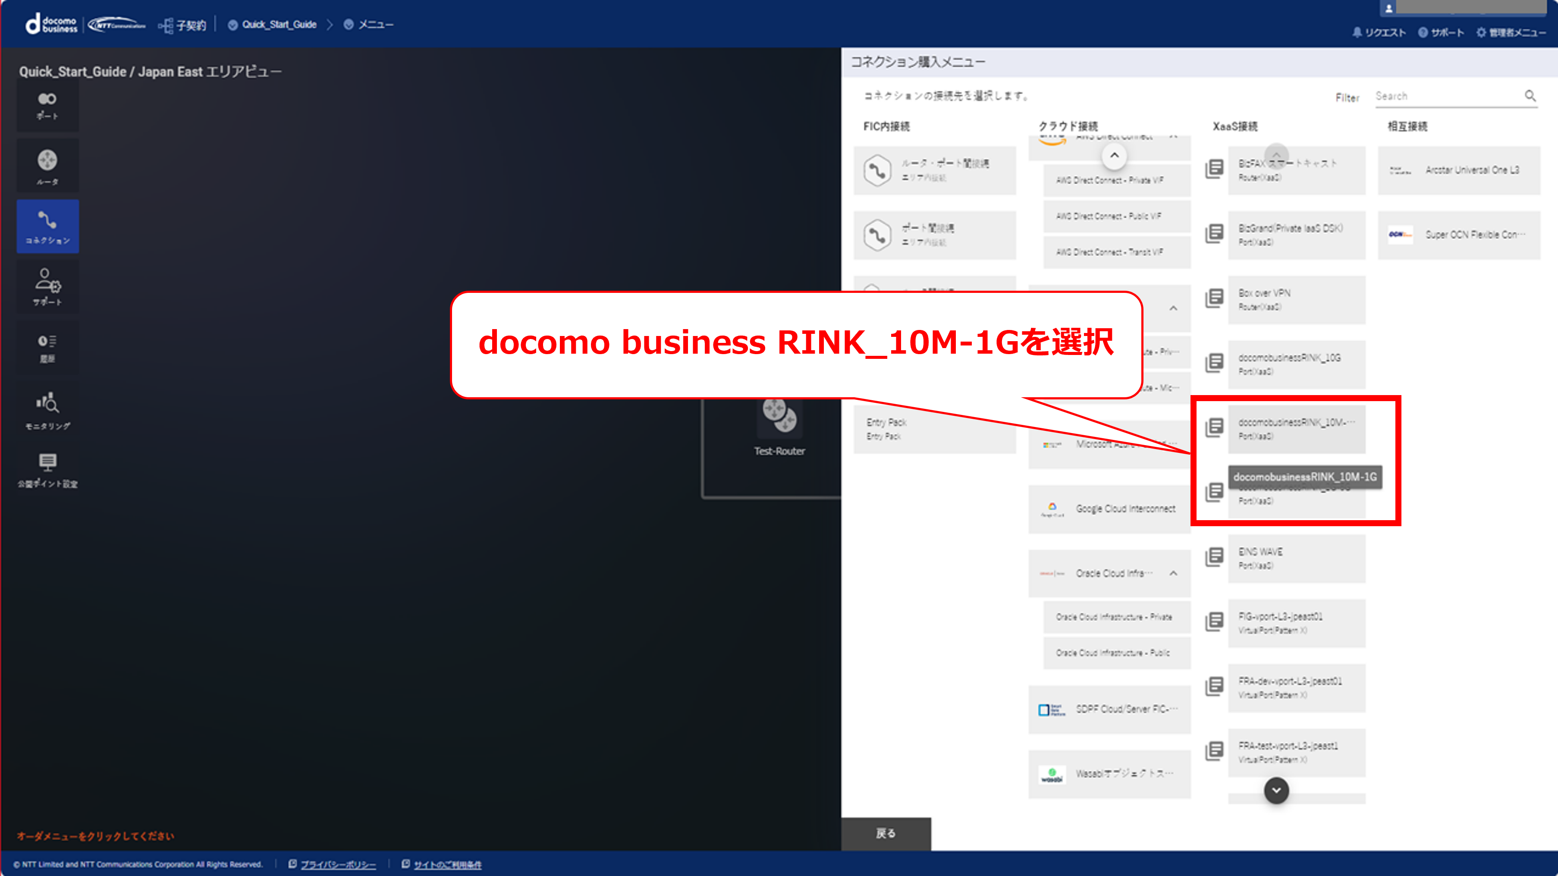Image resolution: width=1558 pixels, height=876 pixels.
Task: Select Google Cloud Interconnect
Action: point(1109,509)
